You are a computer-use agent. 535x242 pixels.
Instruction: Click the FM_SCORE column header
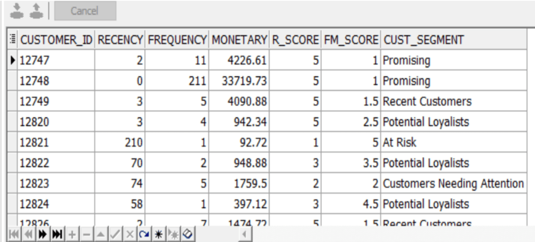coord(351,40)
